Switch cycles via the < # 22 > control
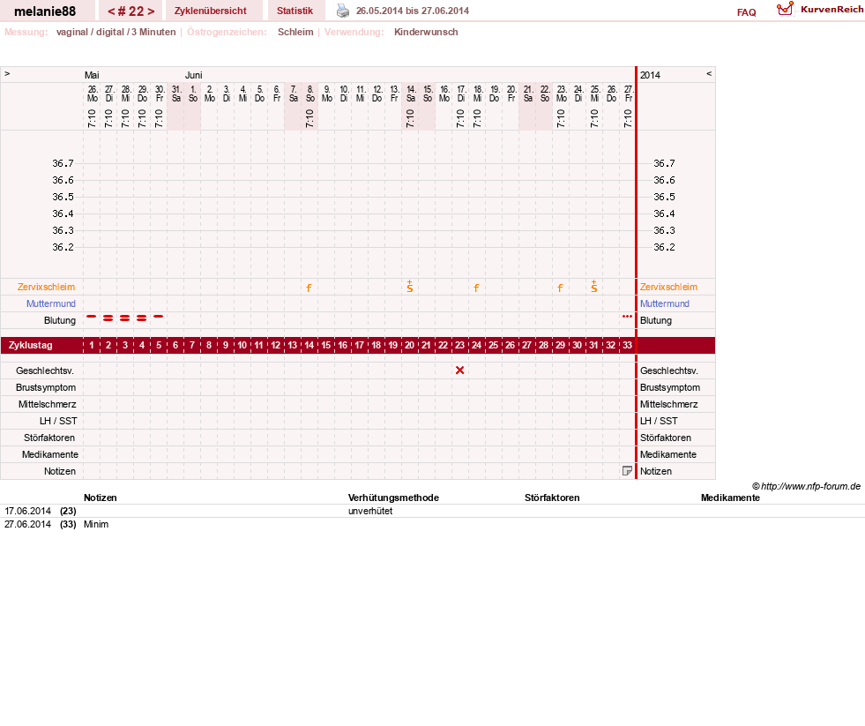 (x=130, y=11)
